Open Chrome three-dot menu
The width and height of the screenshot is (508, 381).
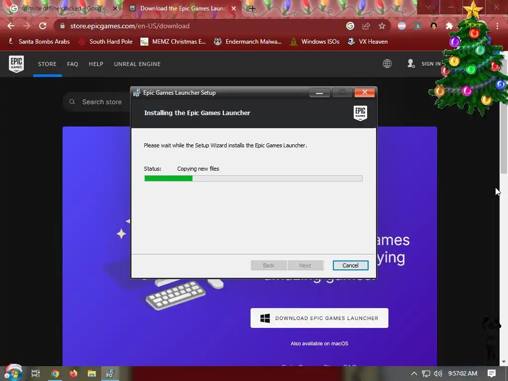pyautogui.click(x=497, y=26)
